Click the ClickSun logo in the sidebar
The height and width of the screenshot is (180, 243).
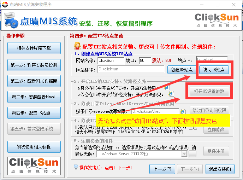(34, 166)
